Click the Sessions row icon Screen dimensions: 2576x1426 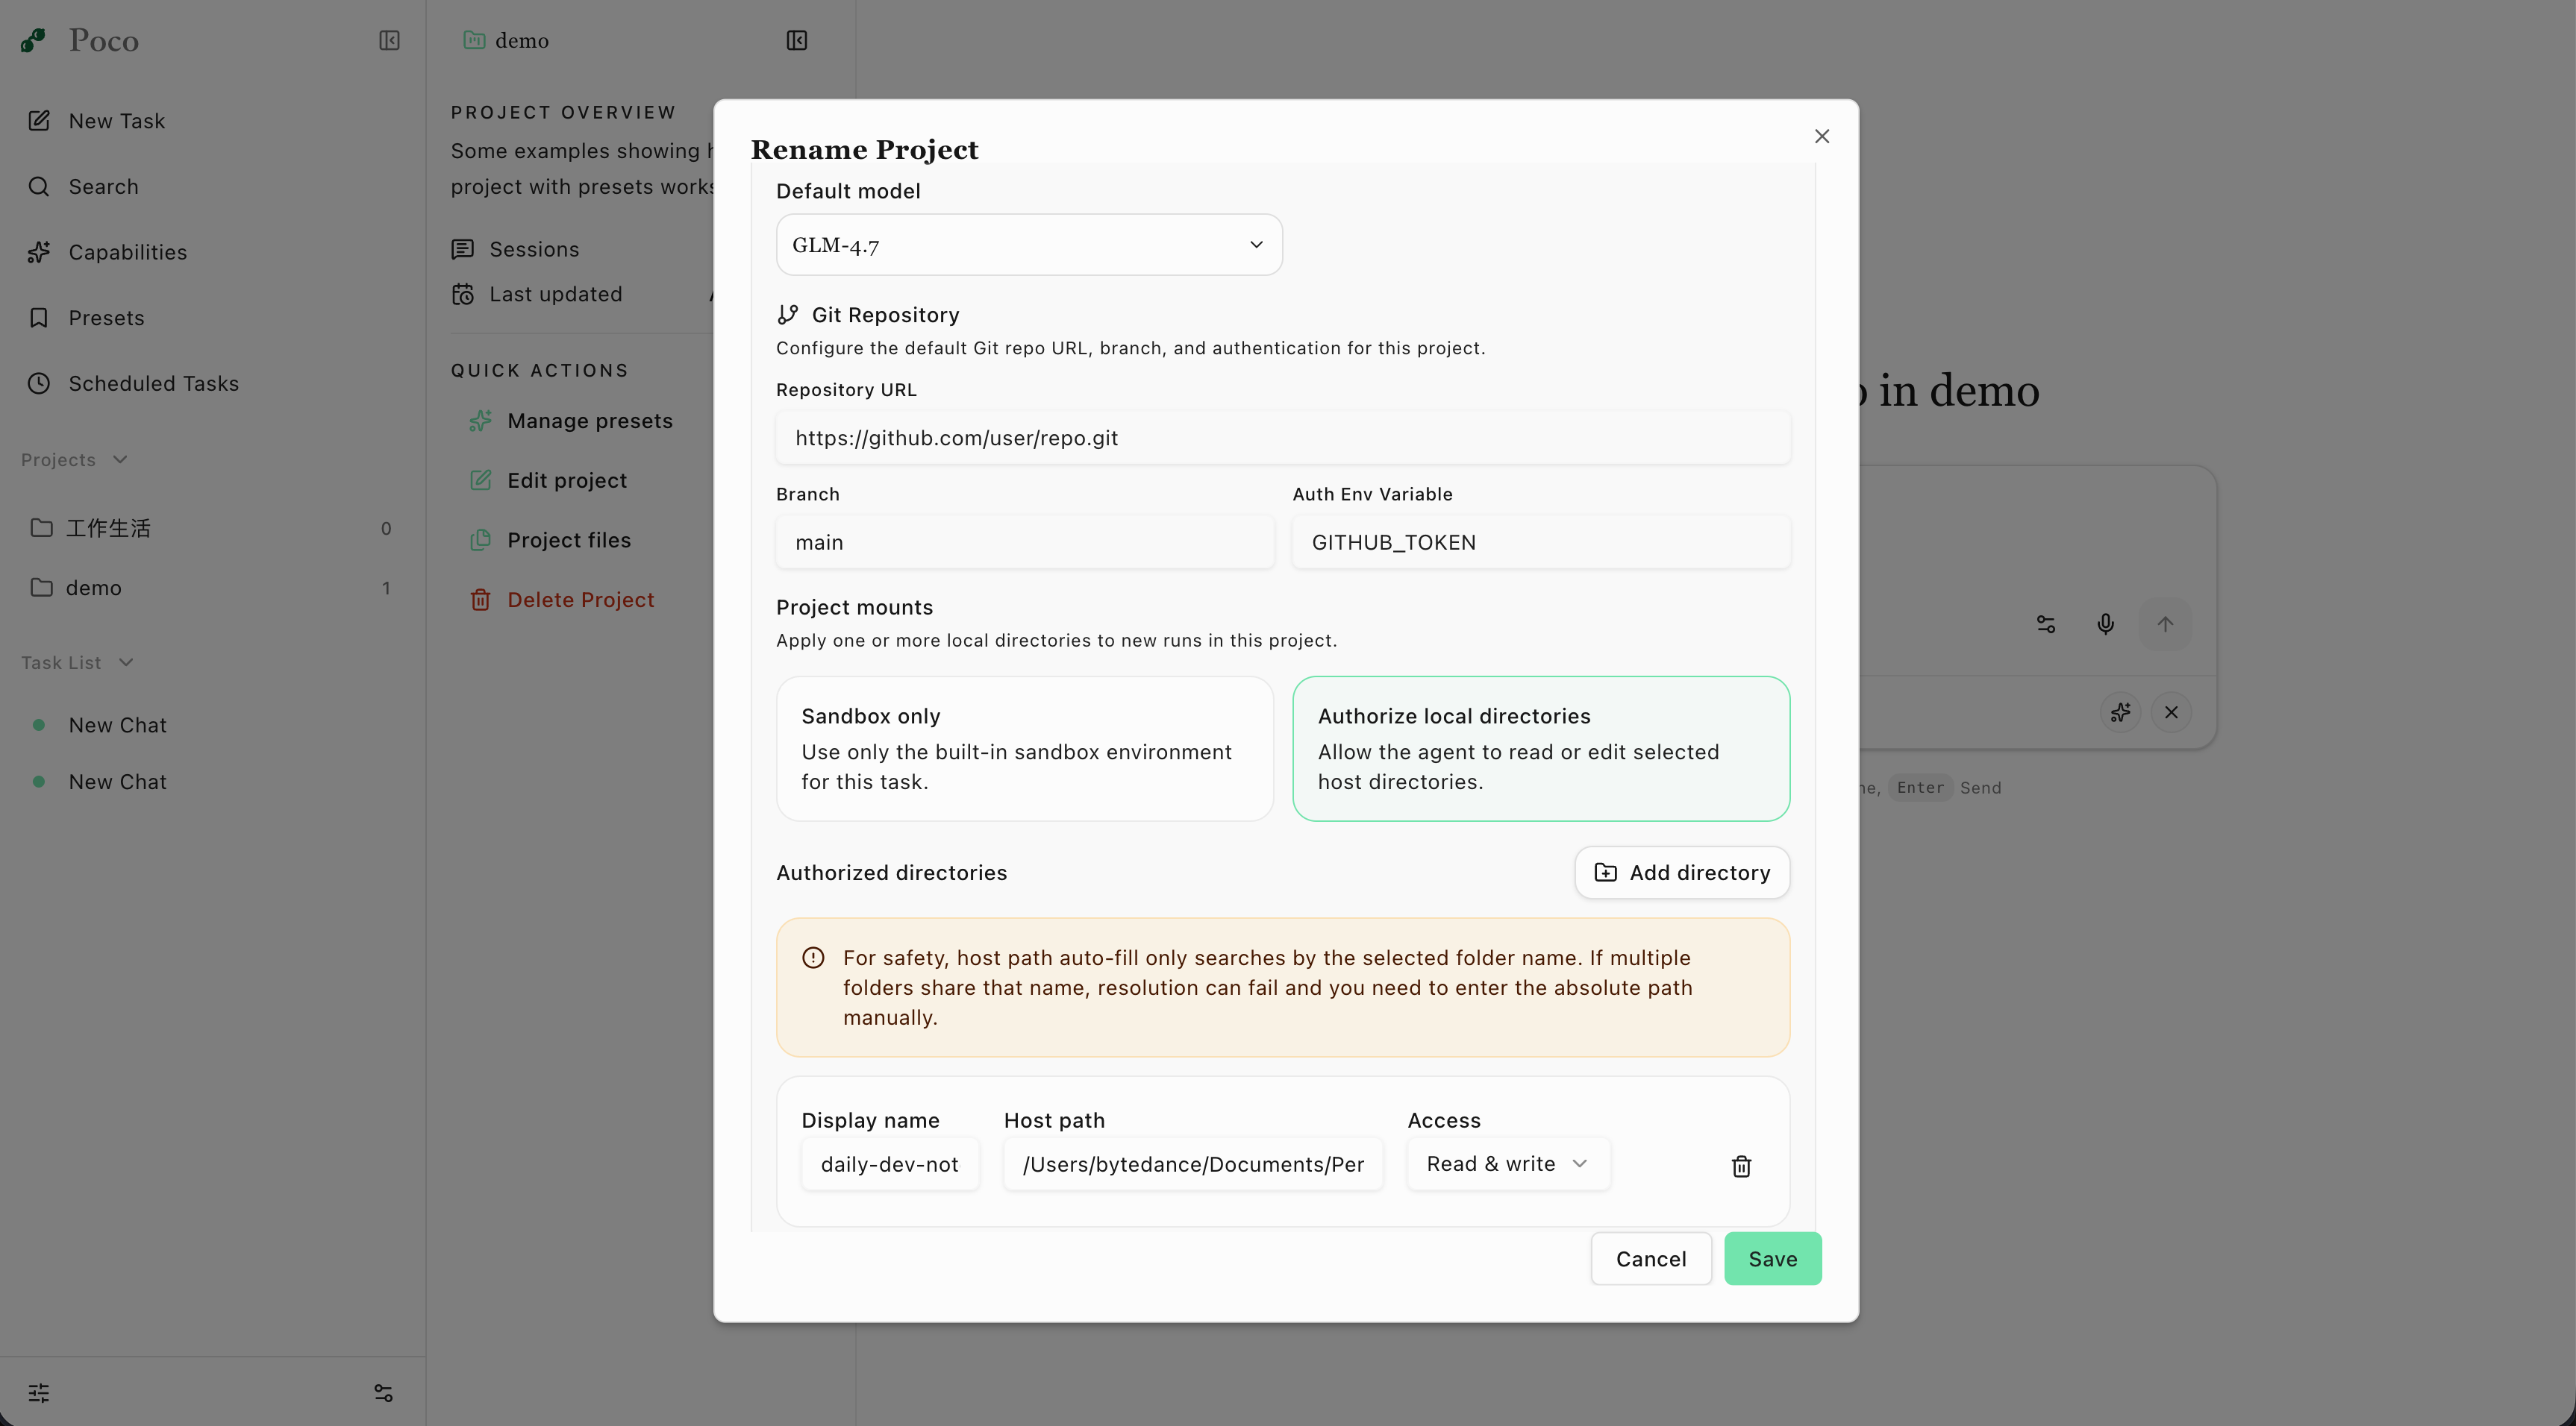[x=463, y=249]
